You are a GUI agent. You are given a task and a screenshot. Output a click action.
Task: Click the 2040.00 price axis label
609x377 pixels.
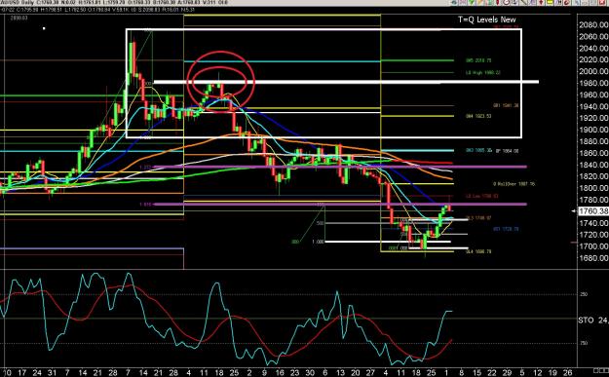click(x=593, y=48)
